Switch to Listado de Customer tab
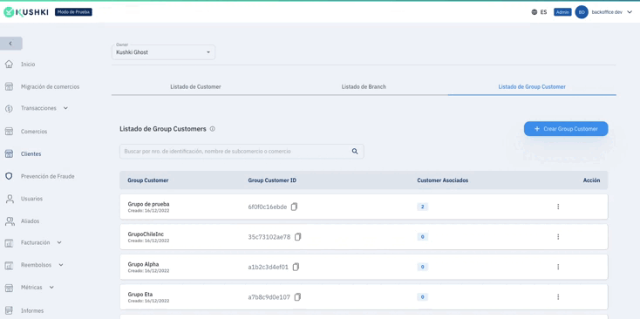 click(x=195, y=87)
